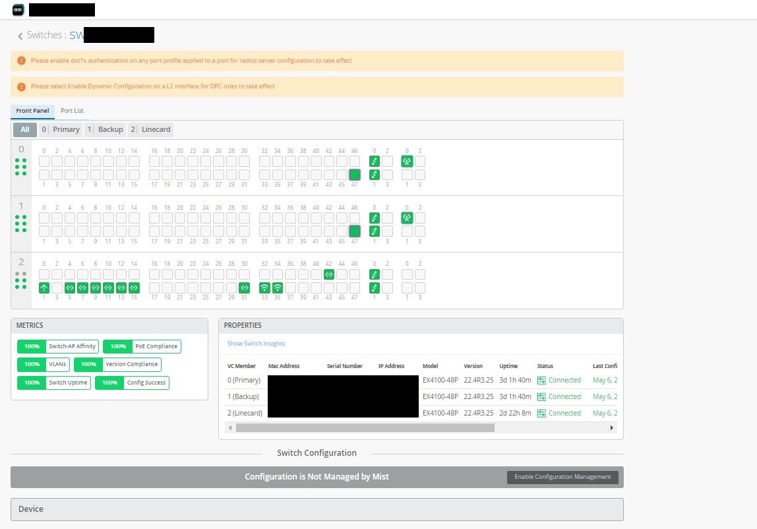Image resolution: width=757 pixels, height=529 pixels.
Task: Filter front panel to 2 Linecard
Action: [x=150, y=130]
